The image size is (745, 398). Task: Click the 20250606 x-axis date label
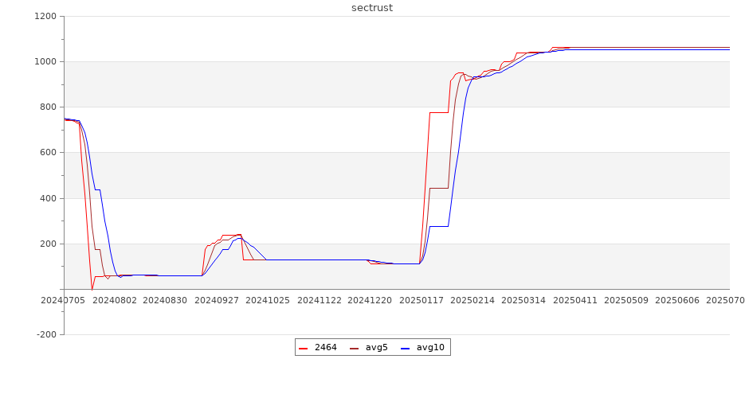(x=677, y=300)
